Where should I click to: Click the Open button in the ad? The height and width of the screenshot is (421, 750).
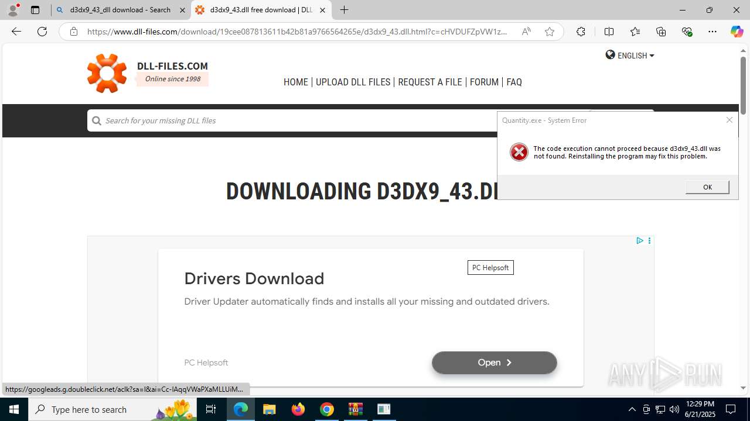pyautogui.click(x=495, y=363)
